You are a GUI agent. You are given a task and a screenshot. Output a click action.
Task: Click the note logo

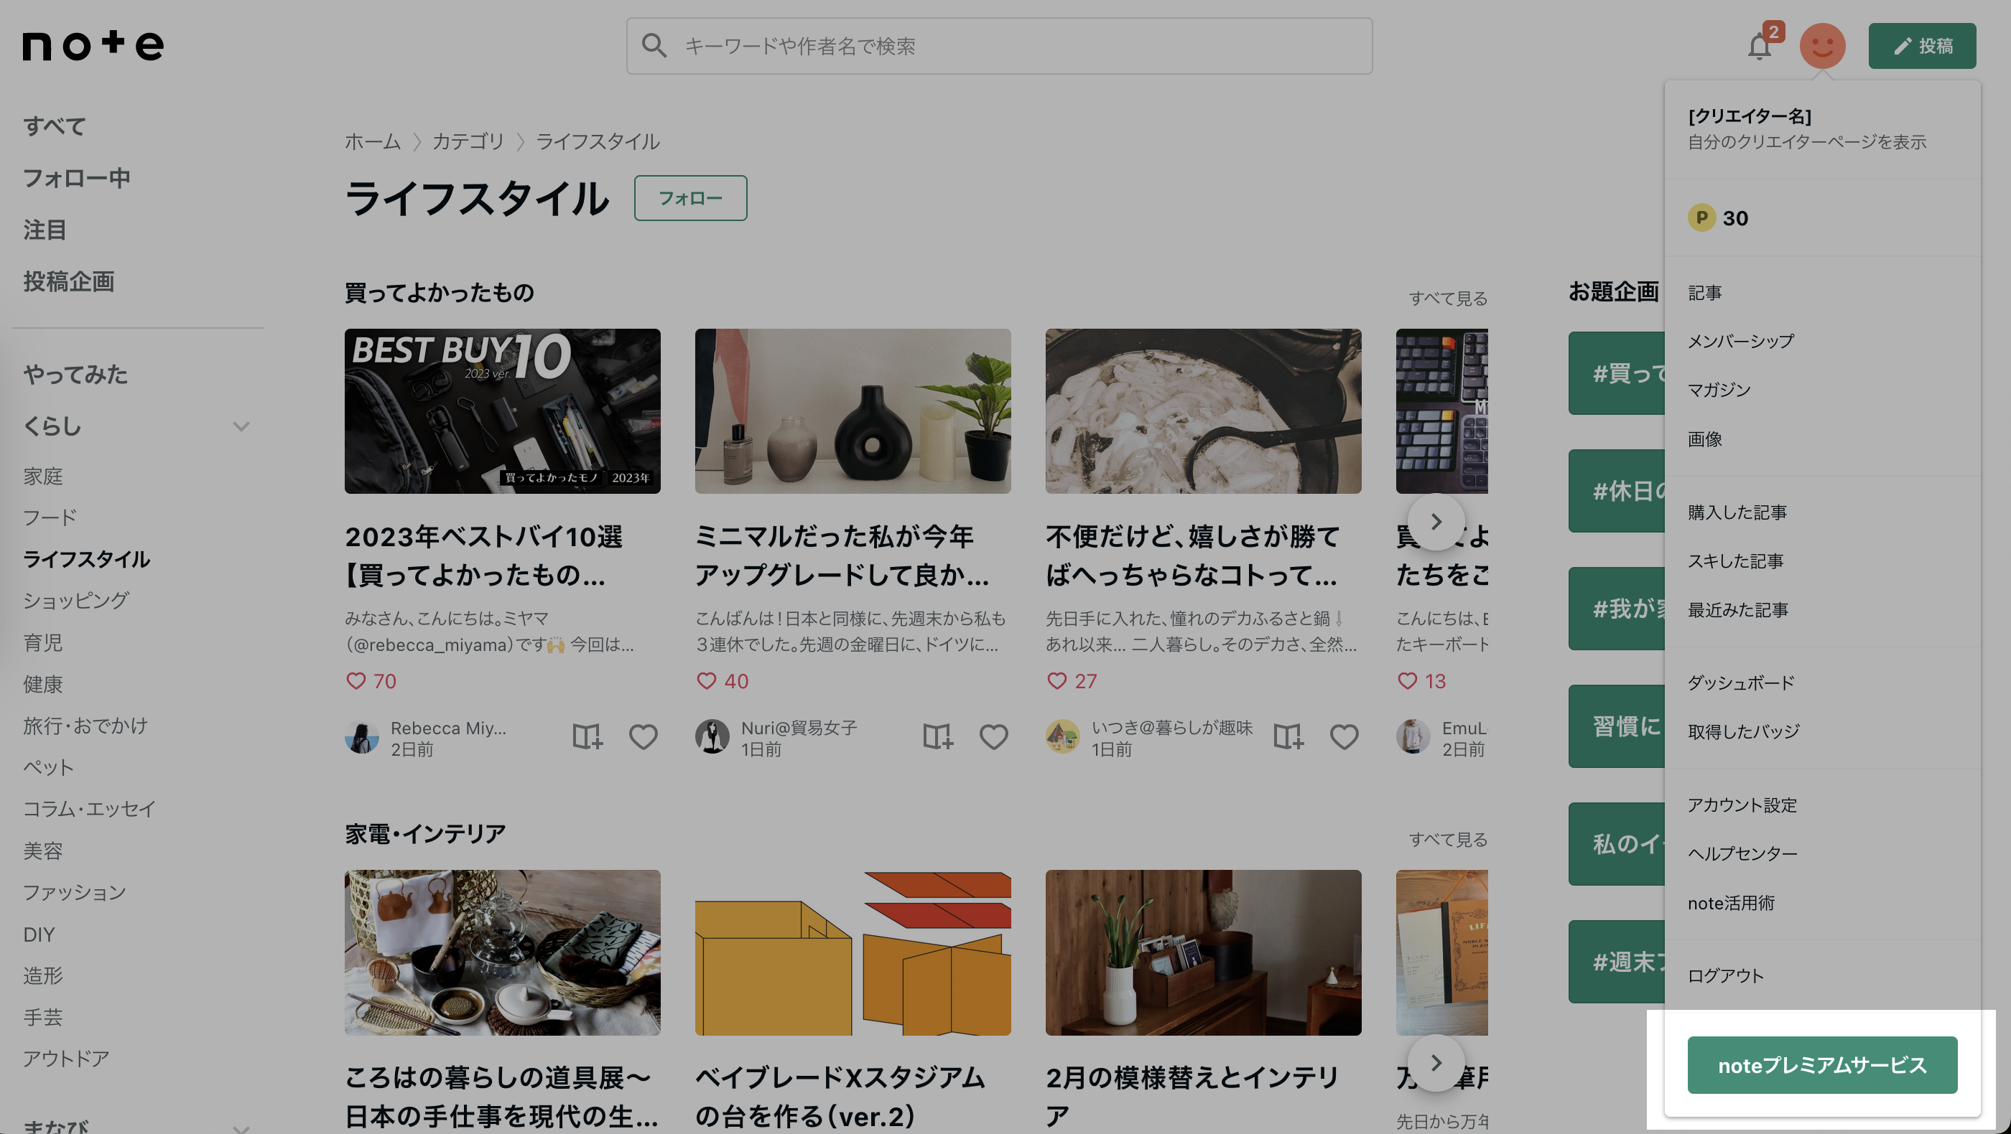coord(93,45)
